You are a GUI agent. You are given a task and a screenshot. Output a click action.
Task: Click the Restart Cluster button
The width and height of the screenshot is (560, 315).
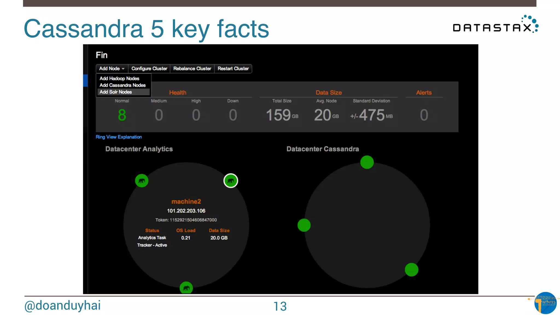[x=233, y=69]
